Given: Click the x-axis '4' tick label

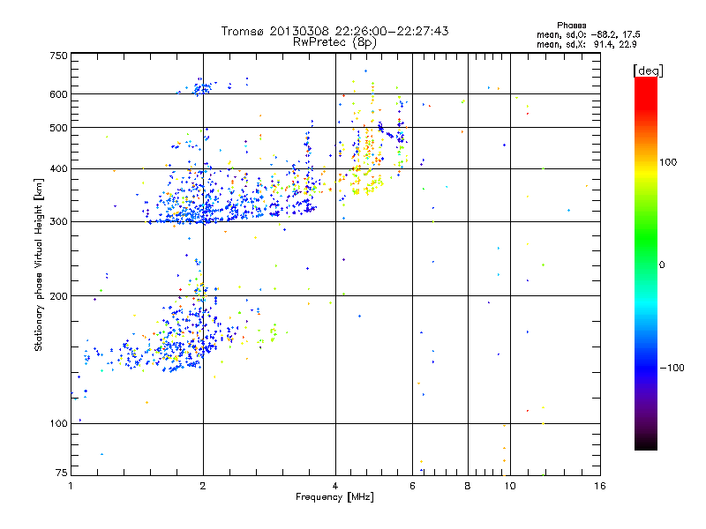Looking at the screenshot, I should pos(335,486).
